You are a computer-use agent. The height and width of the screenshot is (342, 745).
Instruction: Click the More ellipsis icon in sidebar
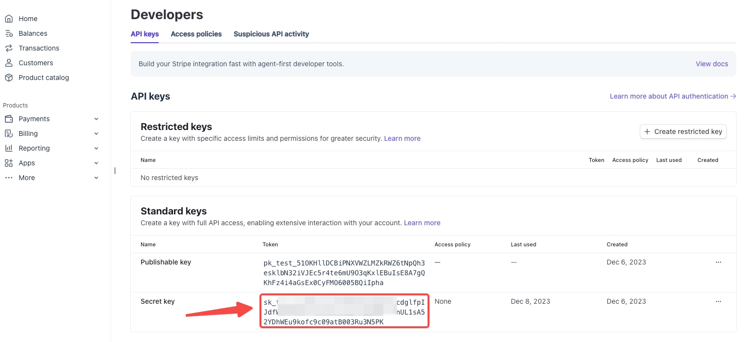coord(8,178)
